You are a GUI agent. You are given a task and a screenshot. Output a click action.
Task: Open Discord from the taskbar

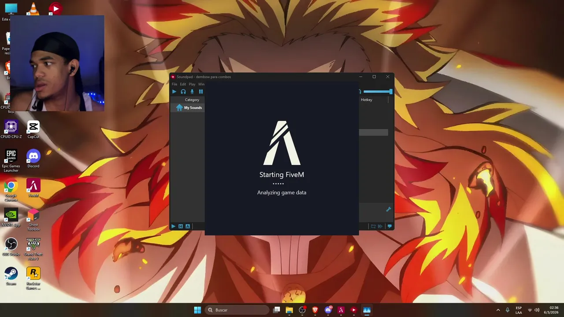[x=328, y=310]
